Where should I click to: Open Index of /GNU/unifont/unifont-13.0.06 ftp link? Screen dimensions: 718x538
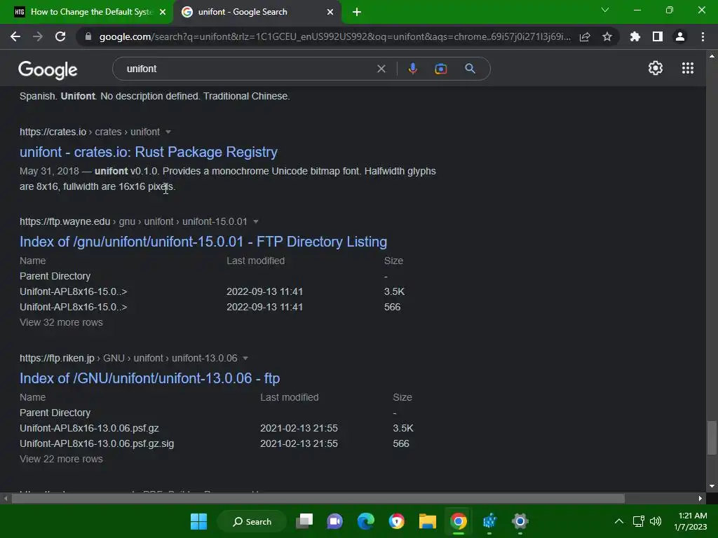pos(150,378)
